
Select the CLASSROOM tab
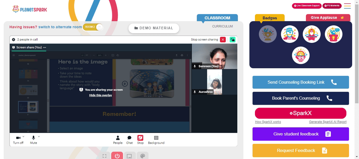coord(217,18)
